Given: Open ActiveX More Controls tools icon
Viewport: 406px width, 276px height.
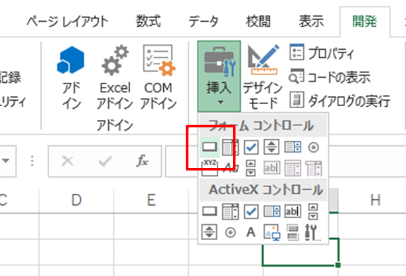Looking at the screenshot, I should click(x=312, y=232).
